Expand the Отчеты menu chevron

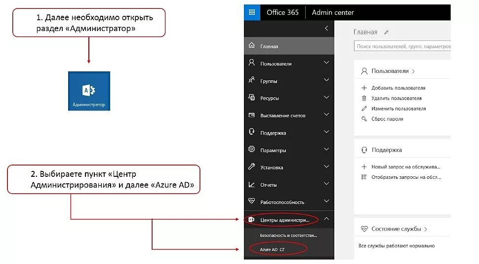coord(326,184)
